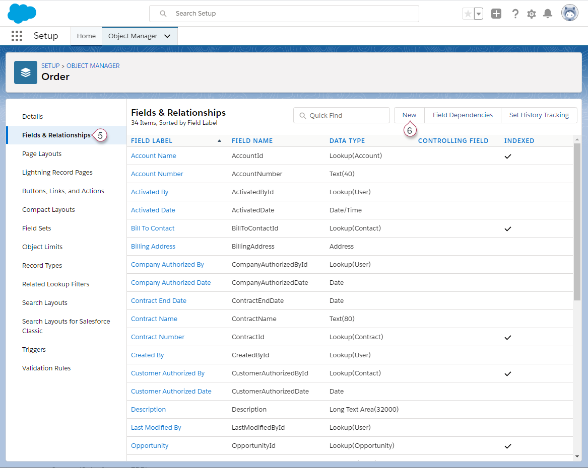
Task: Open the Contract Number field
Action: tap(158, 337)
